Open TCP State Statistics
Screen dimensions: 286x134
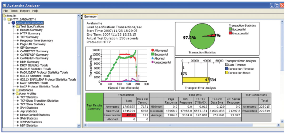(32, 104)
